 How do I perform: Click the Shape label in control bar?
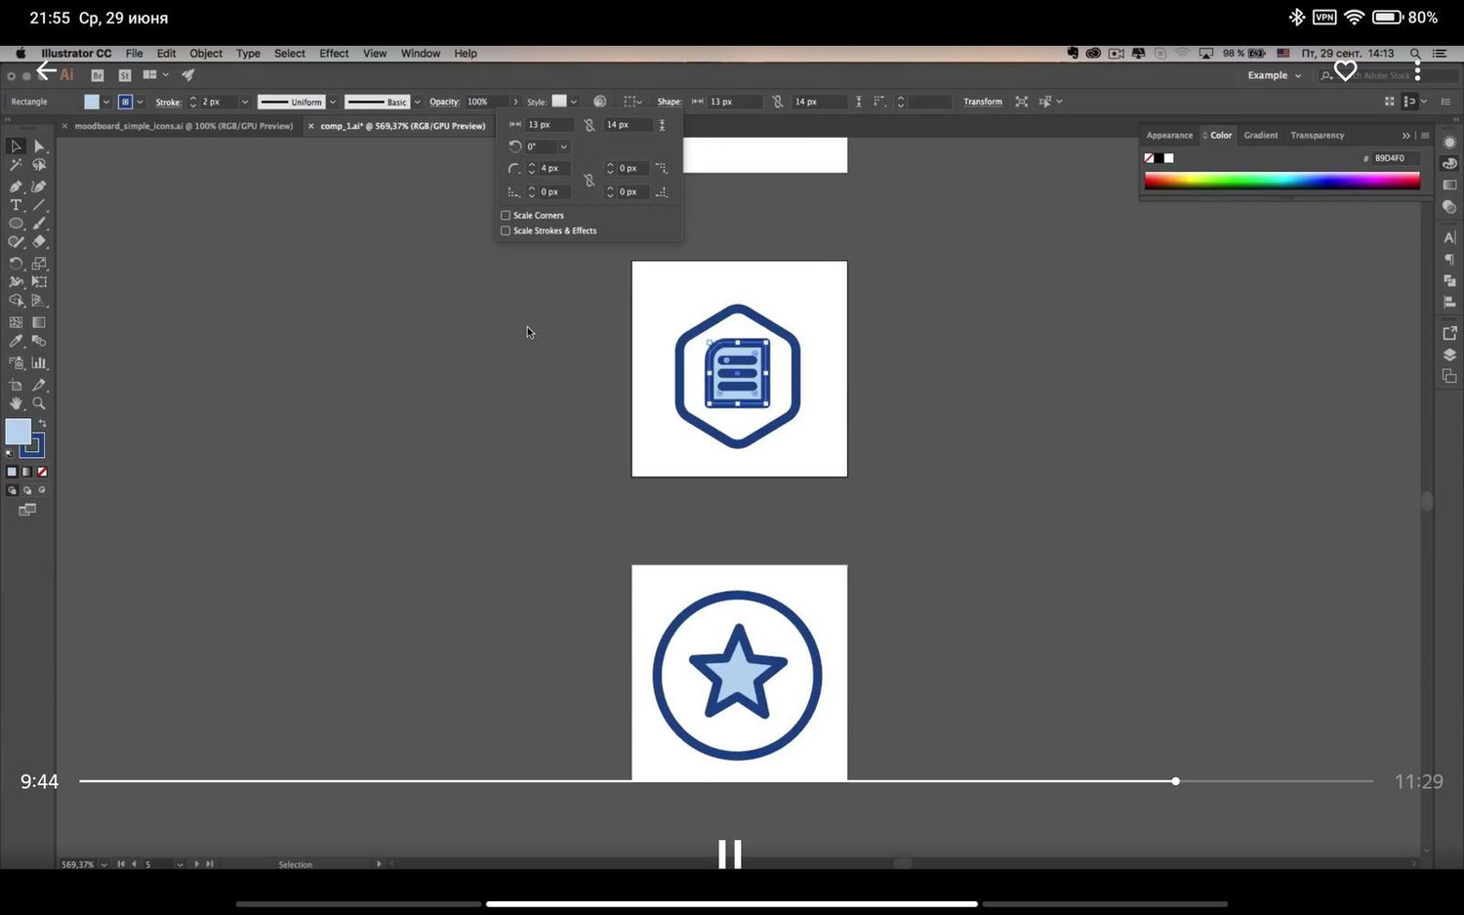click(x=670, y=102)
